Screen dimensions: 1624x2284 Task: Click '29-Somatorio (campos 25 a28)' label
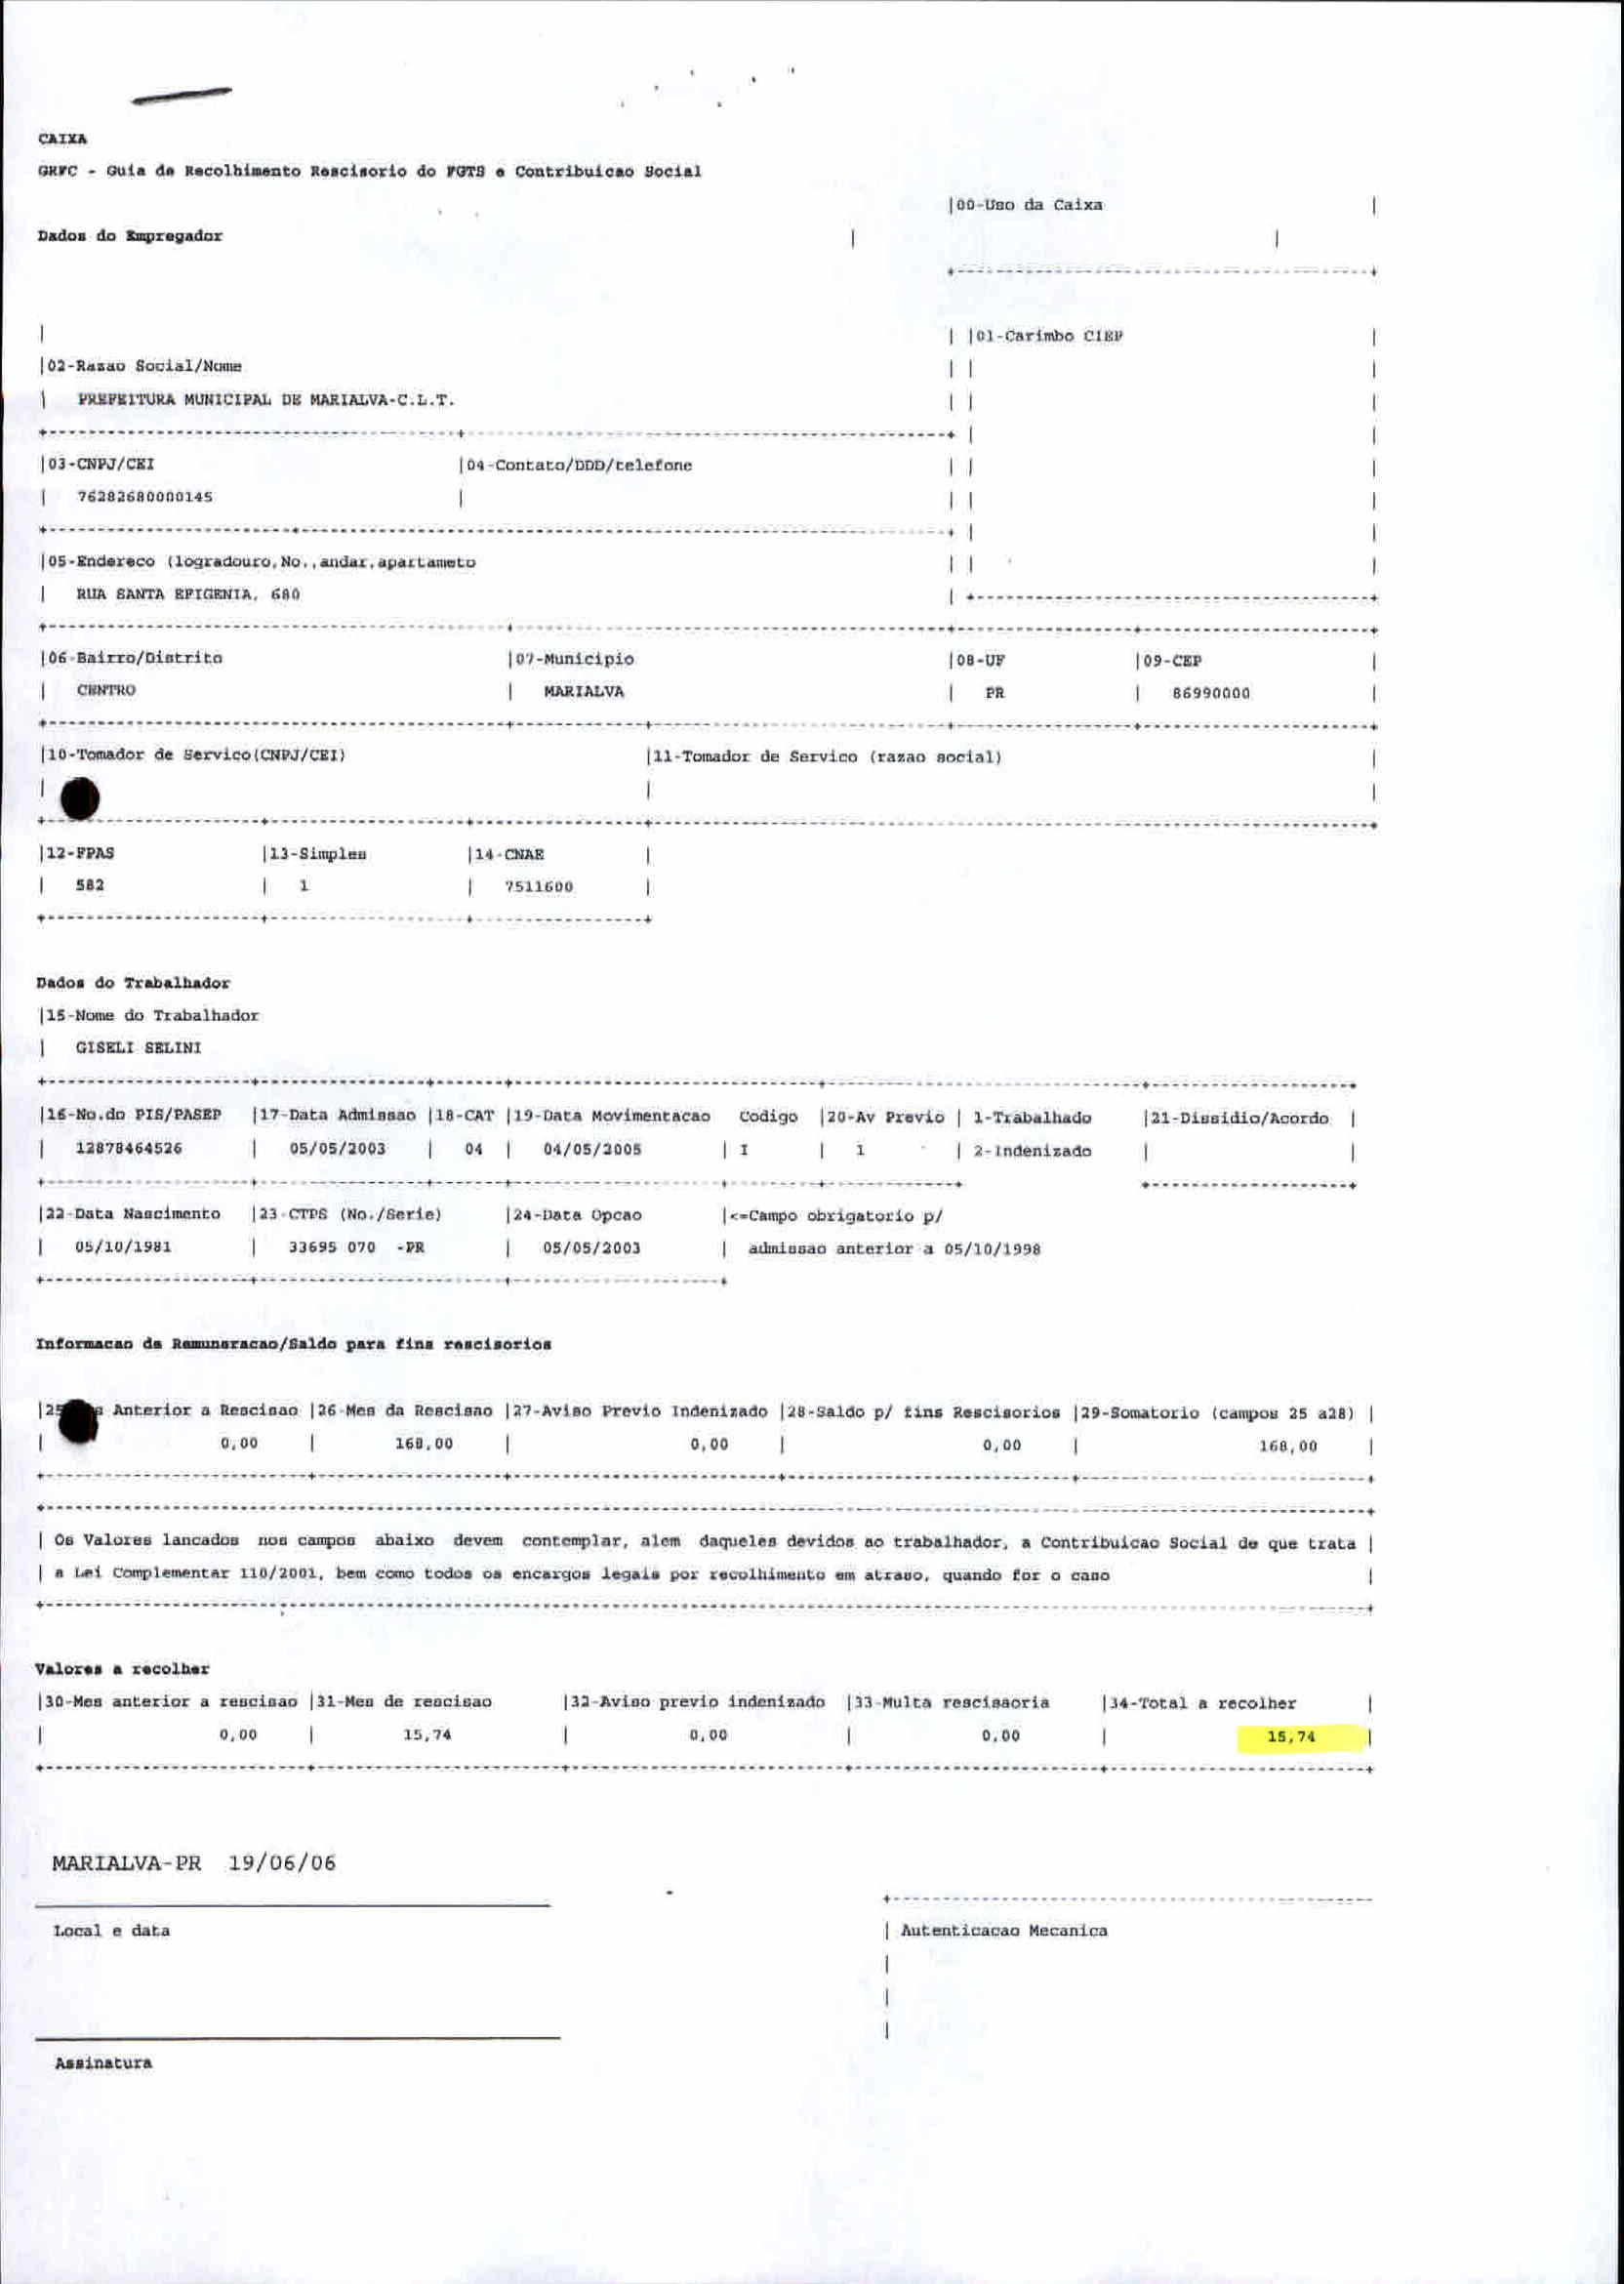(x=1217, y=1414)
